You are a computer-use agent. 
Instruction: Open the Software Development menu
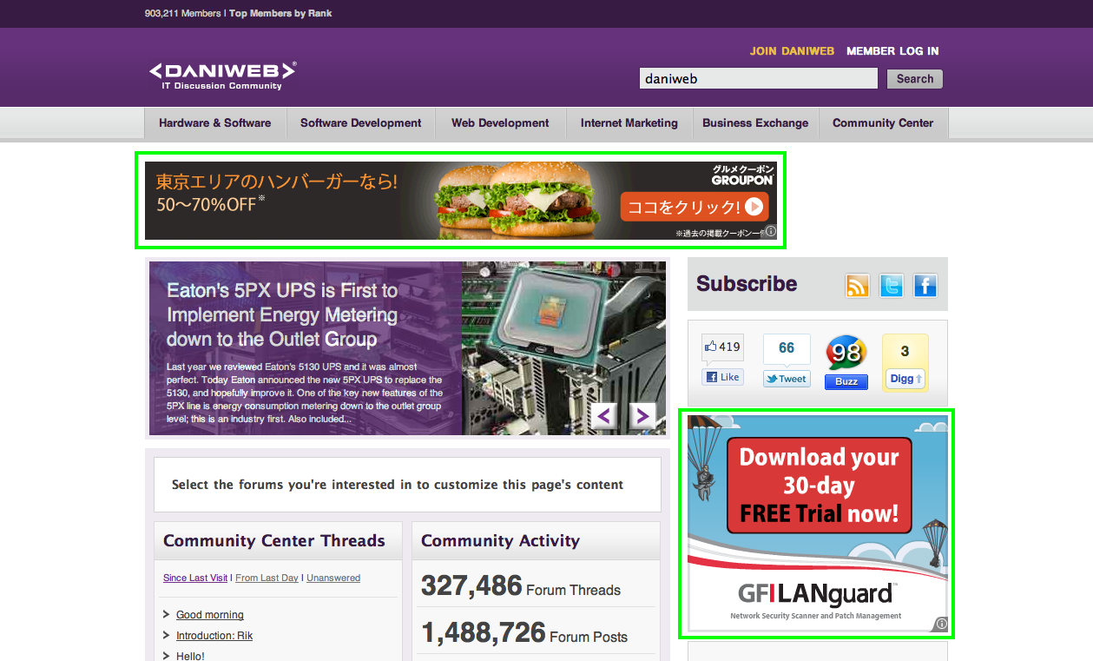pos(361,123)
